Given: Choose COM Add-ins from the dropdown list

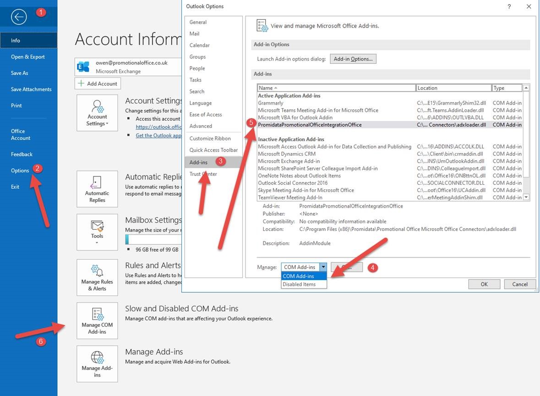Looking at the screenshot, I should [x=304, y=276].
